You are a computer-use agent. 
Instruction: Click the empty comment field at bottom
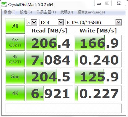[x=64, y=108]
